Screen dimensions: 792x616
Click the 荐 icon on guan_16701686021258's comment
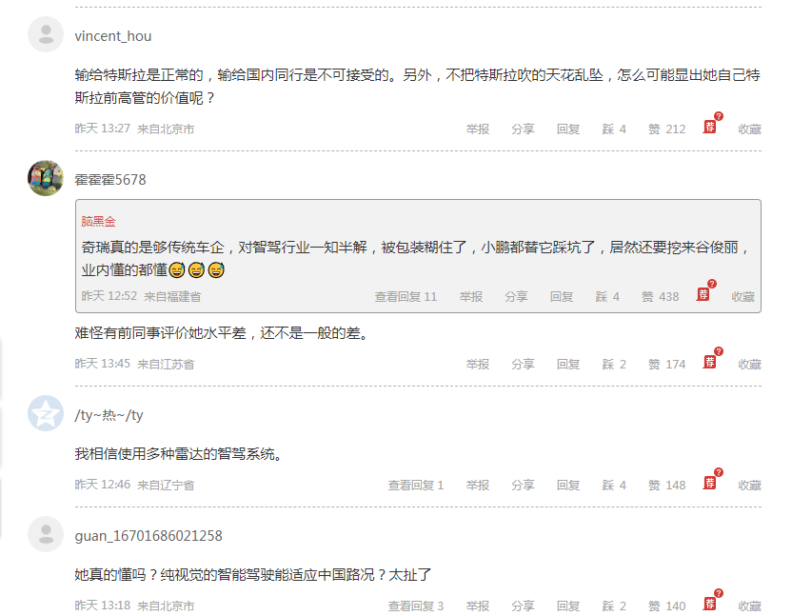[x=710, y=604]
